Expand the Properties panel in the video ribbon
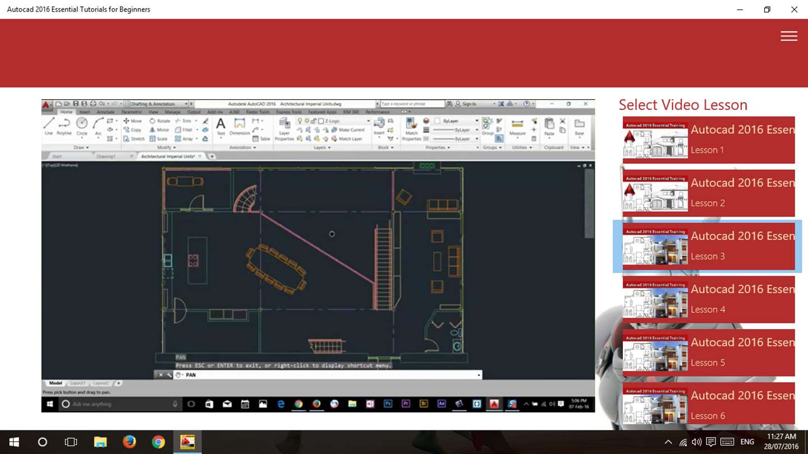 coord(438,148)
